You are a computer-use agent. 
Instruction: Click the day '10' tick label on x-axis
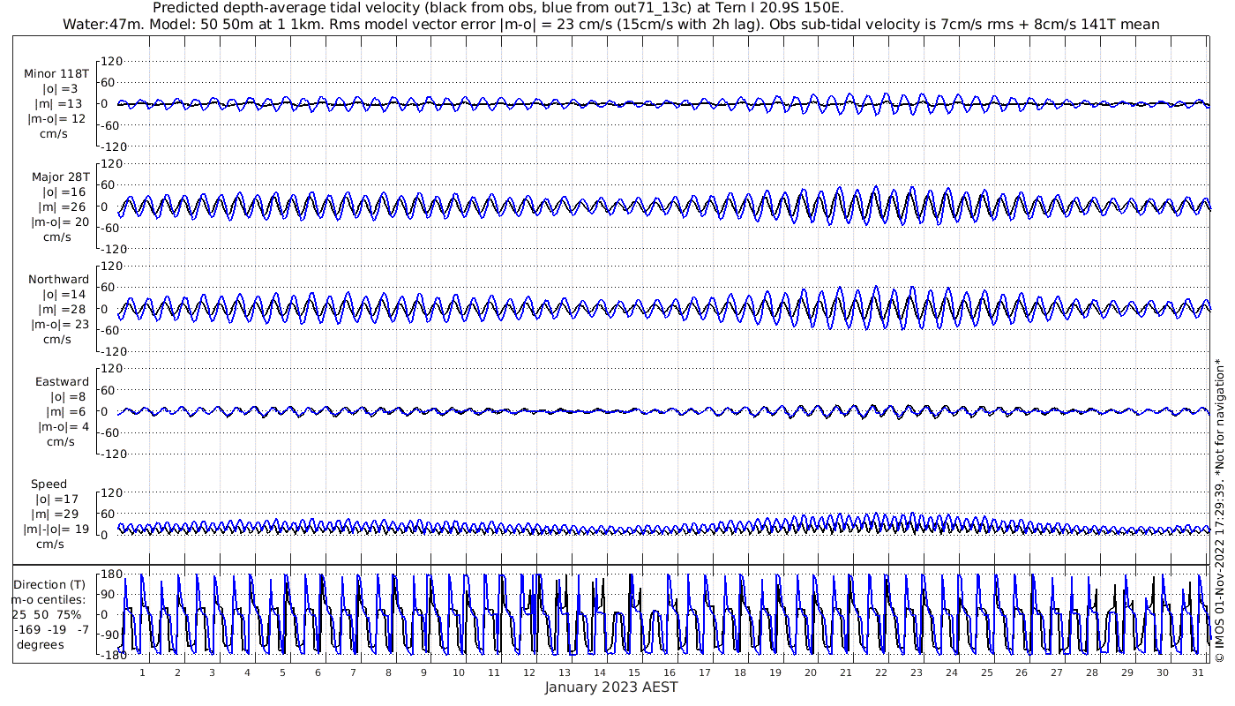click(458, 672)
